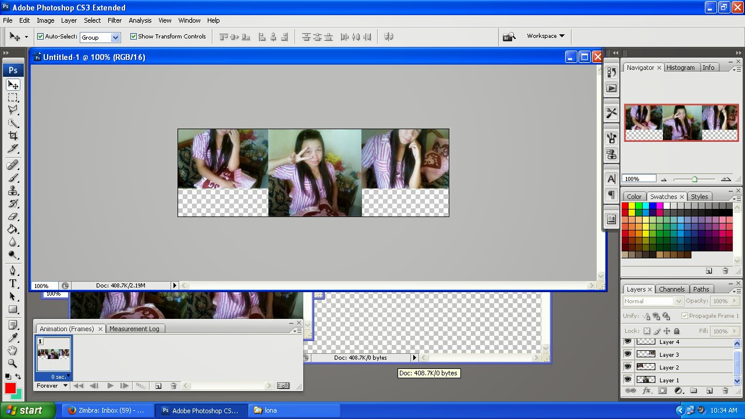Screen dimensions: 745x419
Task: Delete selected frame using the trash icon
Action: 173,385
